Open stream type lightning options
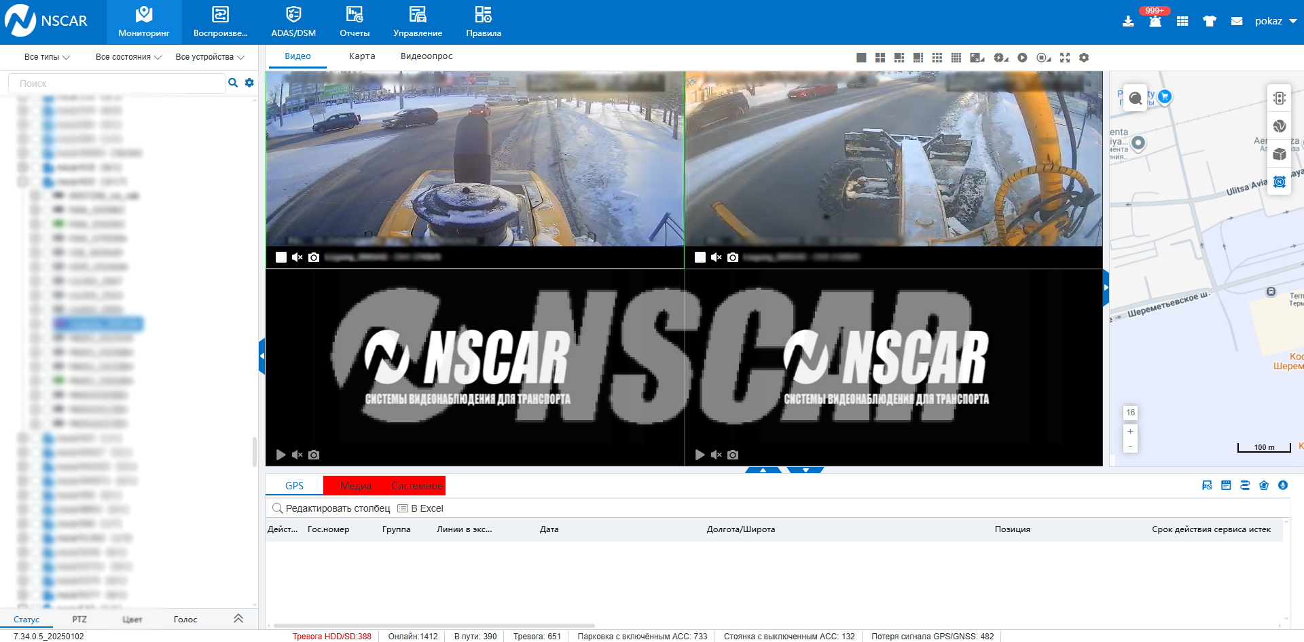Screen dimensions: 1304x642 [x=1001, y=58]
